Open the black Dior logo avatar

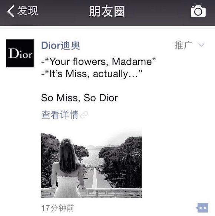20,53
